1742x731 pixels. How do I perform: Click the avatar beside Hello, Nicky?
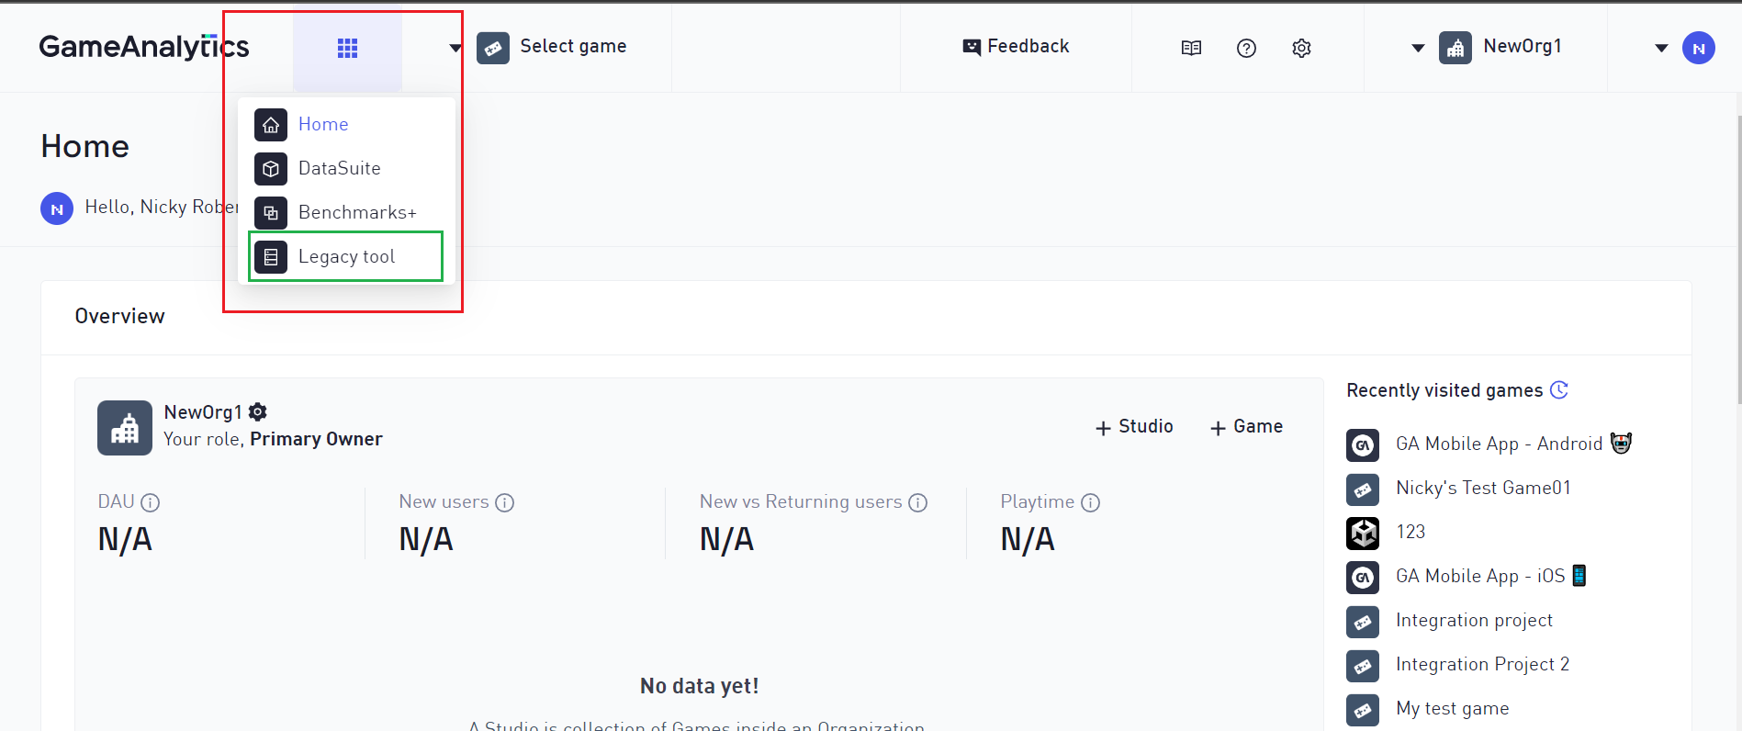[x=57, y=208]
